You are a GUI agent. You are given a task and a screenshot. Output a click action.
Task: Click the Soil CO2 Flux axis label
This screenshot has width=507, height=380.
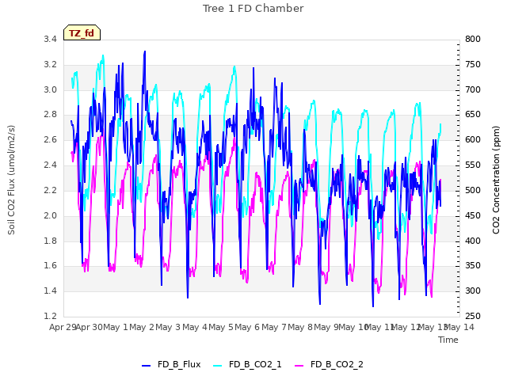[11, 180]
